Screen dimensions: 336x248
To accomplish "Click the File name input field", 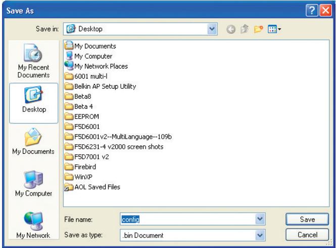I will coord(193,219).
